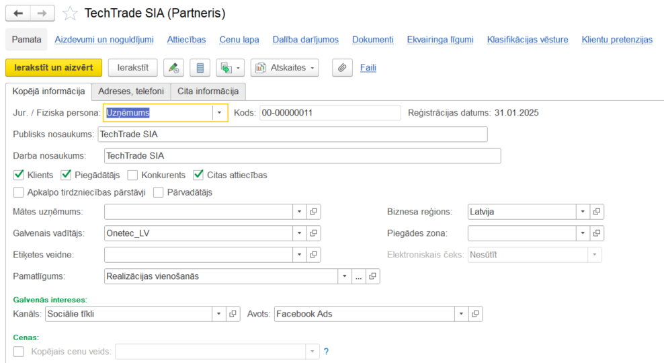Switch to the Adreses, telefoni tab
The width and height of the screenshot is (664, 363).
130,91
